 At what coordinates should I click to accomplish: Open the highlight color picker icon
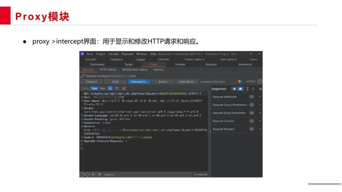[x=240, y=81]
